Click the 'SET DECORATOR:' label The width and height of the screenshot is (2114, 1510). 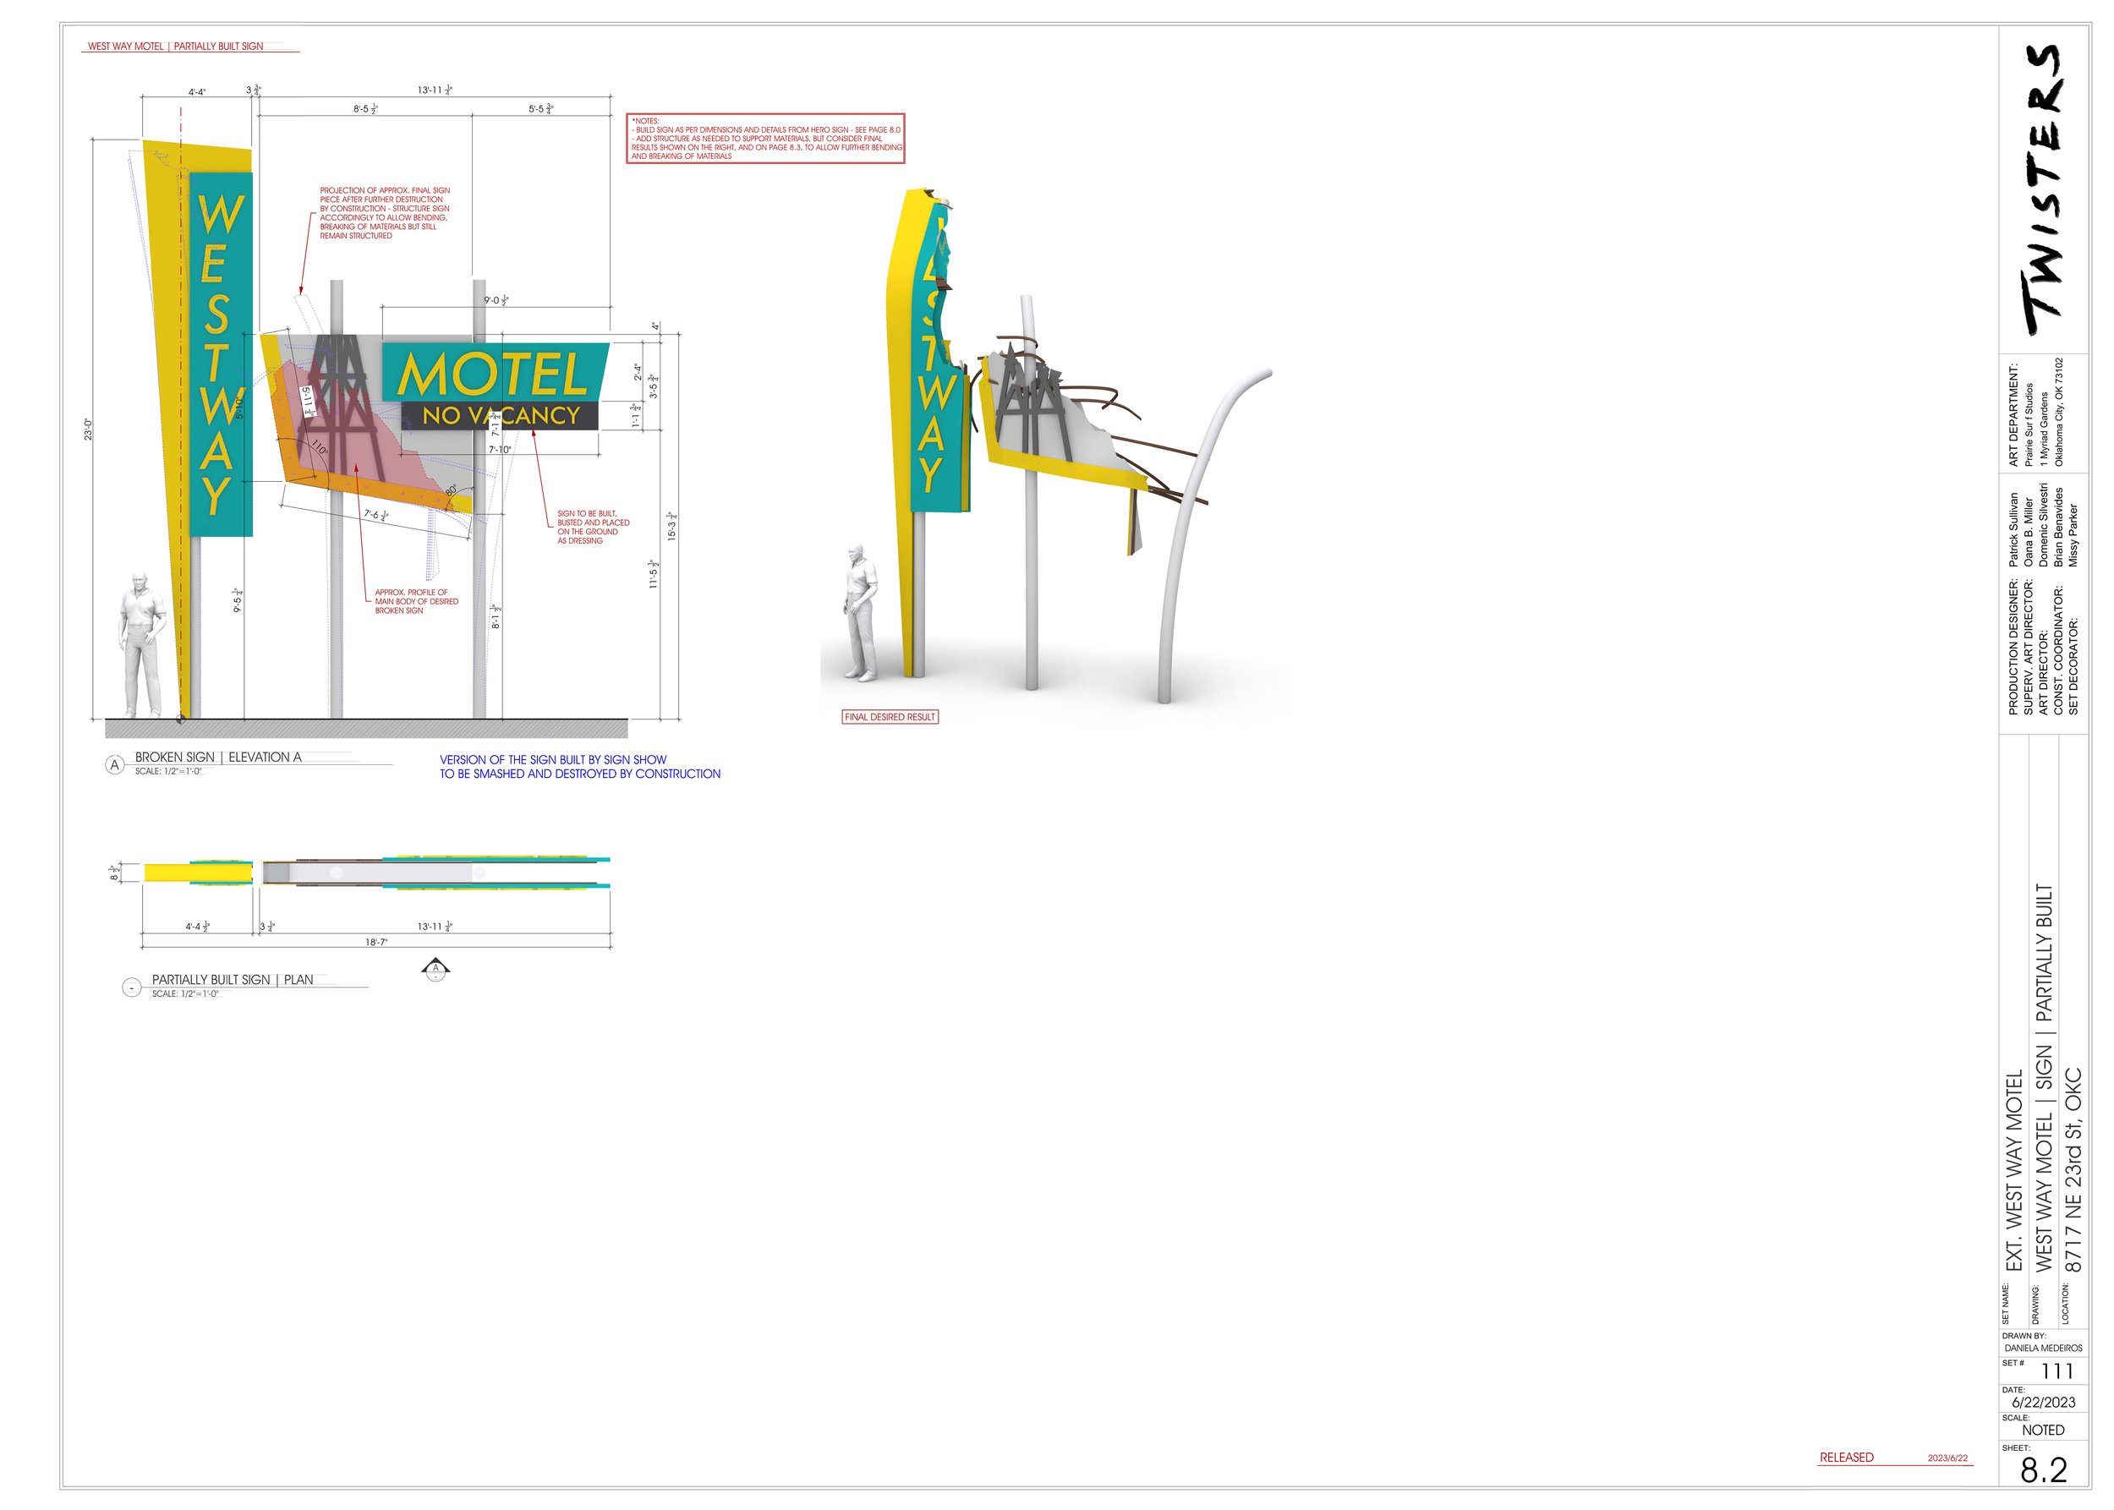(x=2073, y=667)
